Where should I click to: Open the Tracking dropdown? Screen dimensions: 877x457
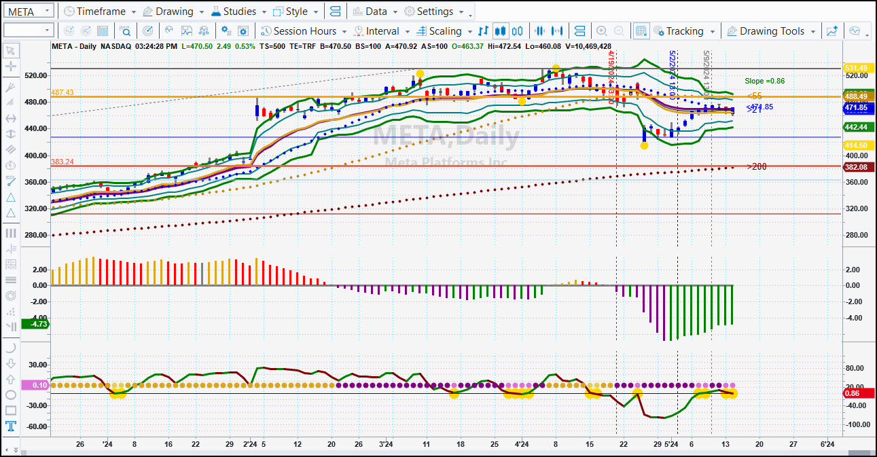683,31
